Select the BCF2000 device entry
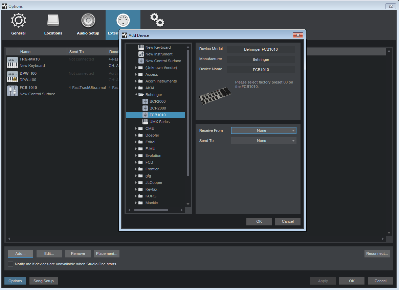Viewport: 399px width, 290px height. (157, 101)
